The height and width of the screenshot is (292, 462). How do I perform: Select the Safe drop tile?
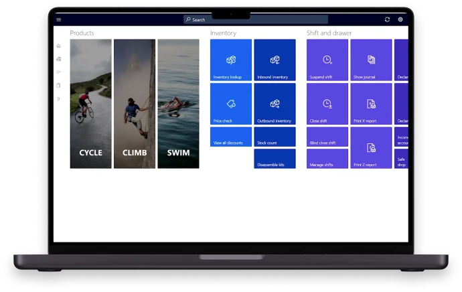(x=401, y=159)
